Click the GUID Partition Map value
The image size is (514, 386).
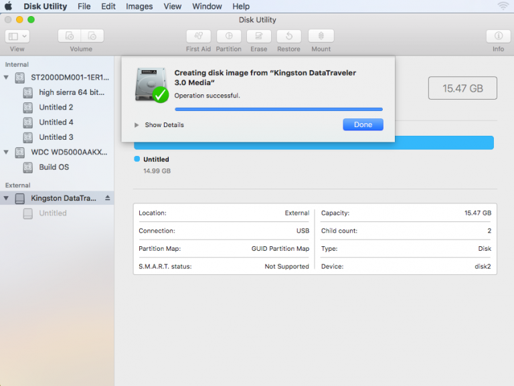pyautogui.click(x=280, y=249)
